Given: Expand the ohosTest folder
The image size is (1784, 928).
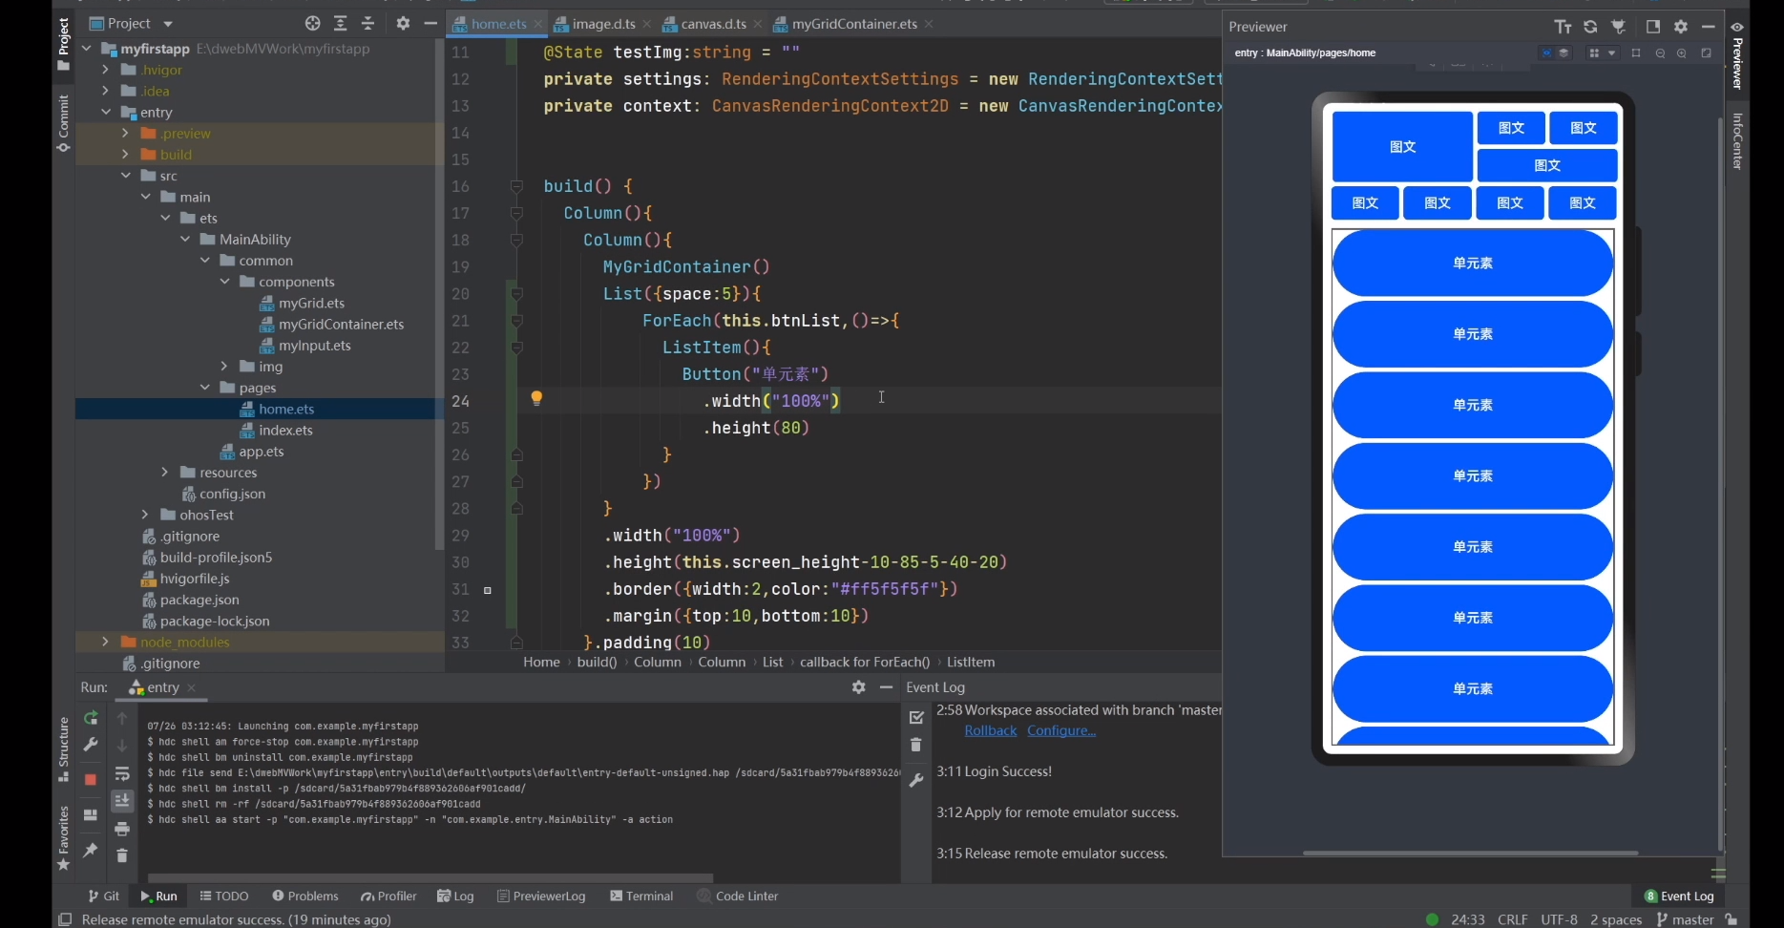Looking at the screenshot, I should [145, 515].
